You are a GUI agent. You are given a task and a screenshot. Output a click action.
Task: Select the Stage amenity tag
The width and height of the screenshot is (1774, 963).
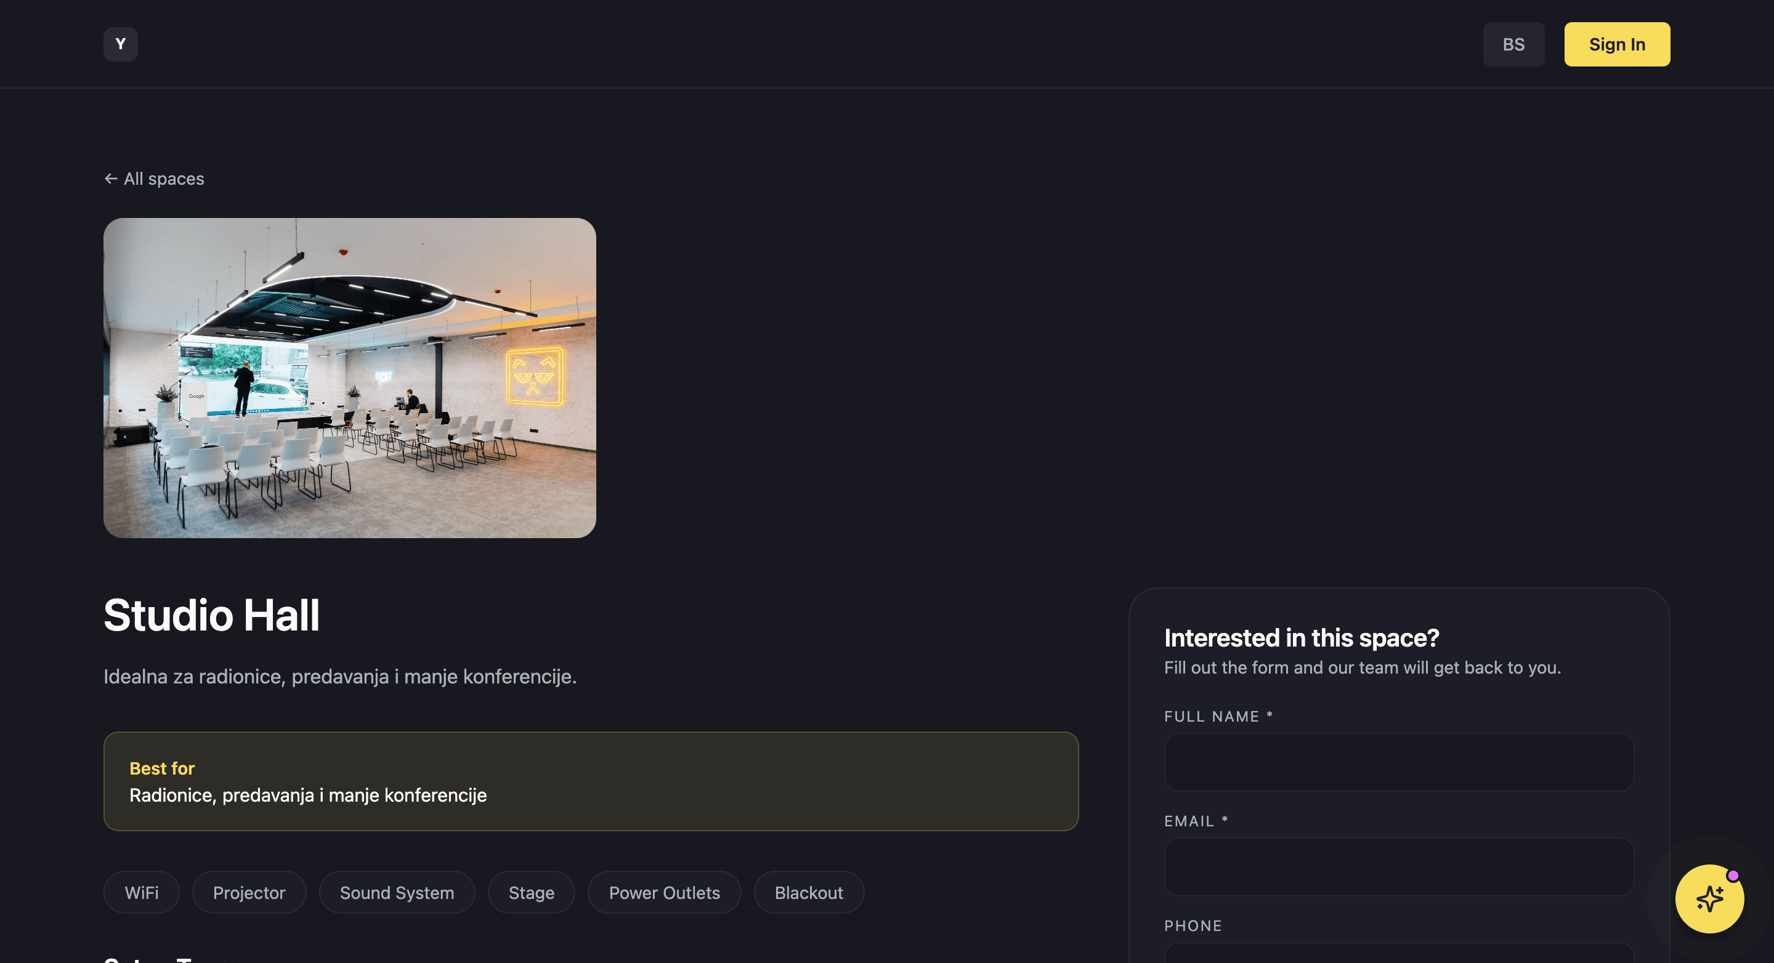point(531,892)
